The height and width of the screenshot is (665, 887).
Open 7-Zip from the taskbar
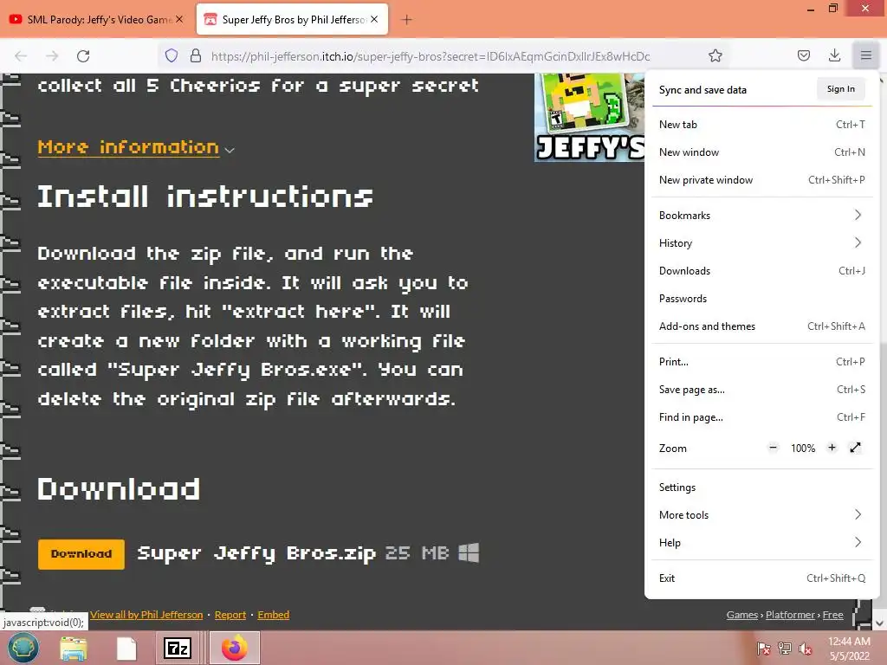coord(177,648)
